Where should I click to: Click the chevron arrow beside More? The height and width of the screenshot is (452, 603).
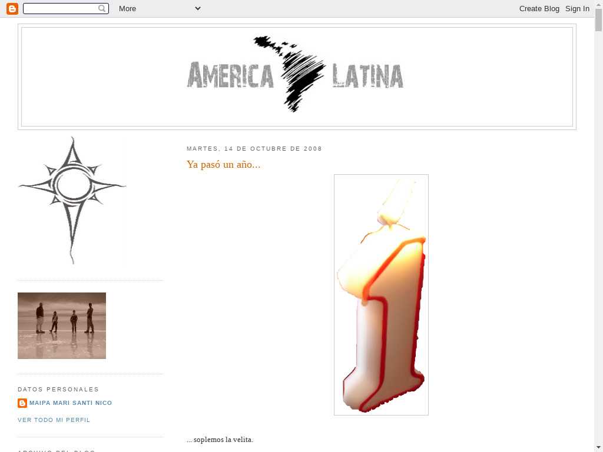point(197,8)
